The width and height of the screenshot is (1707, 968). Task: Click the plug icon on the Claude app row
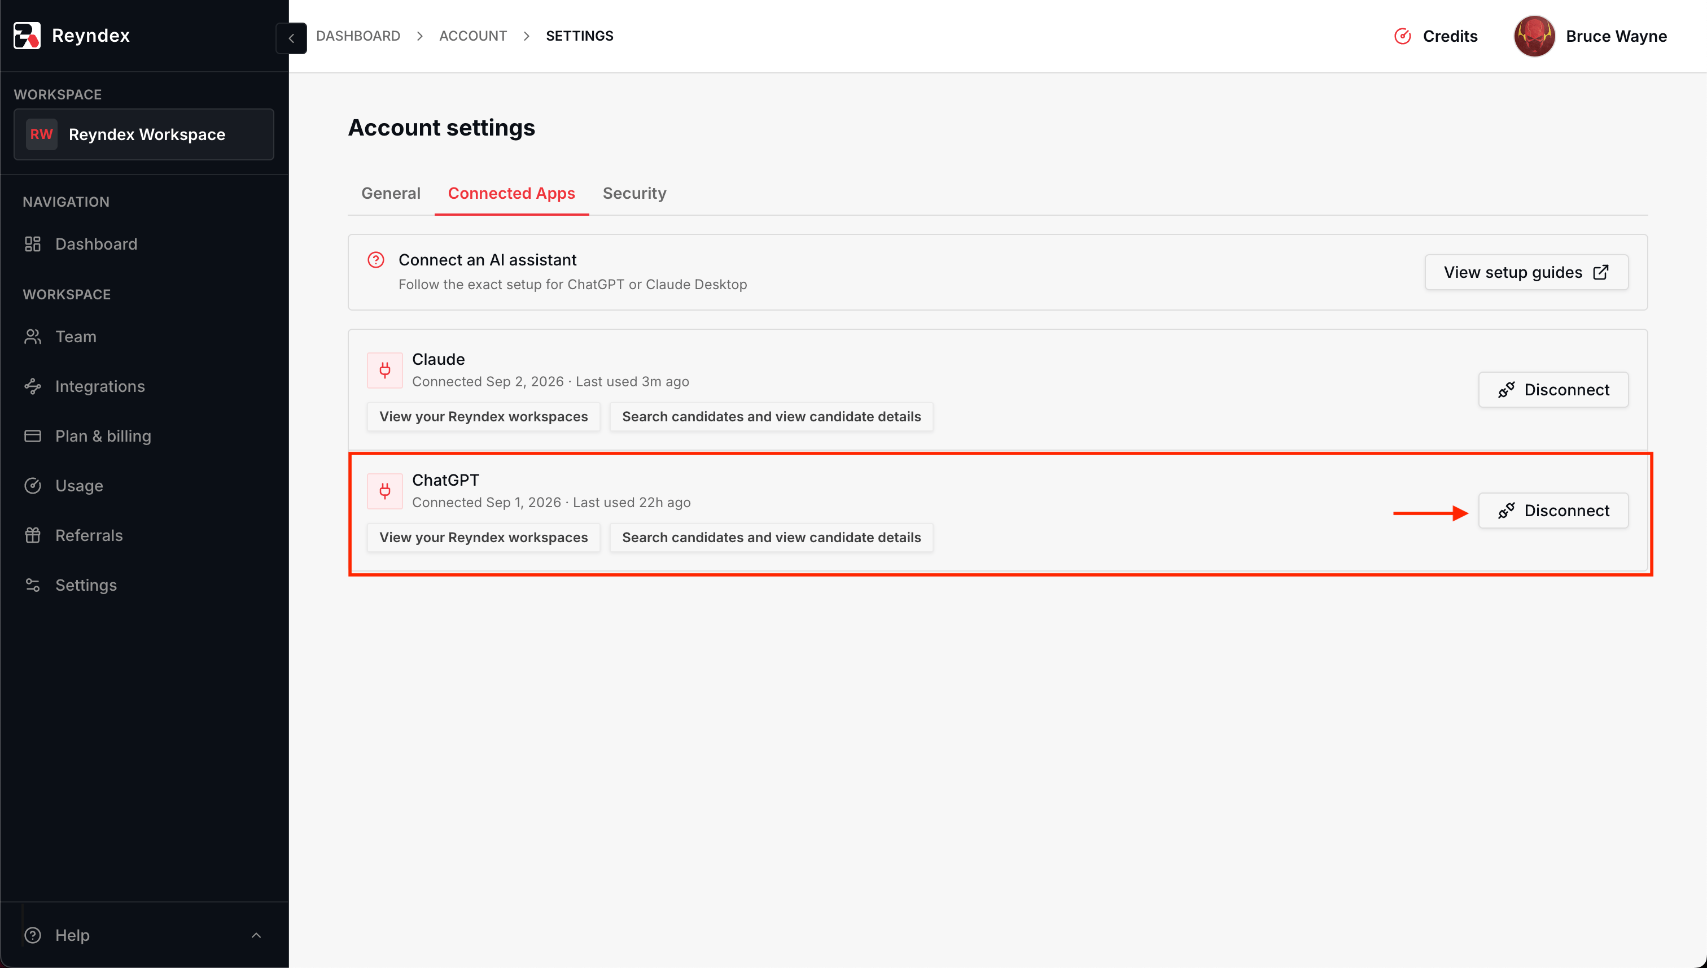point(385,370)
